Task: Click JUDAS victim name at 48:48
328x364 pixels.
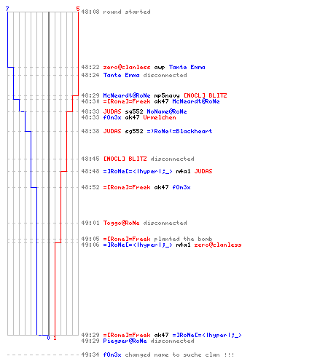Action: (x=203, y=171)
